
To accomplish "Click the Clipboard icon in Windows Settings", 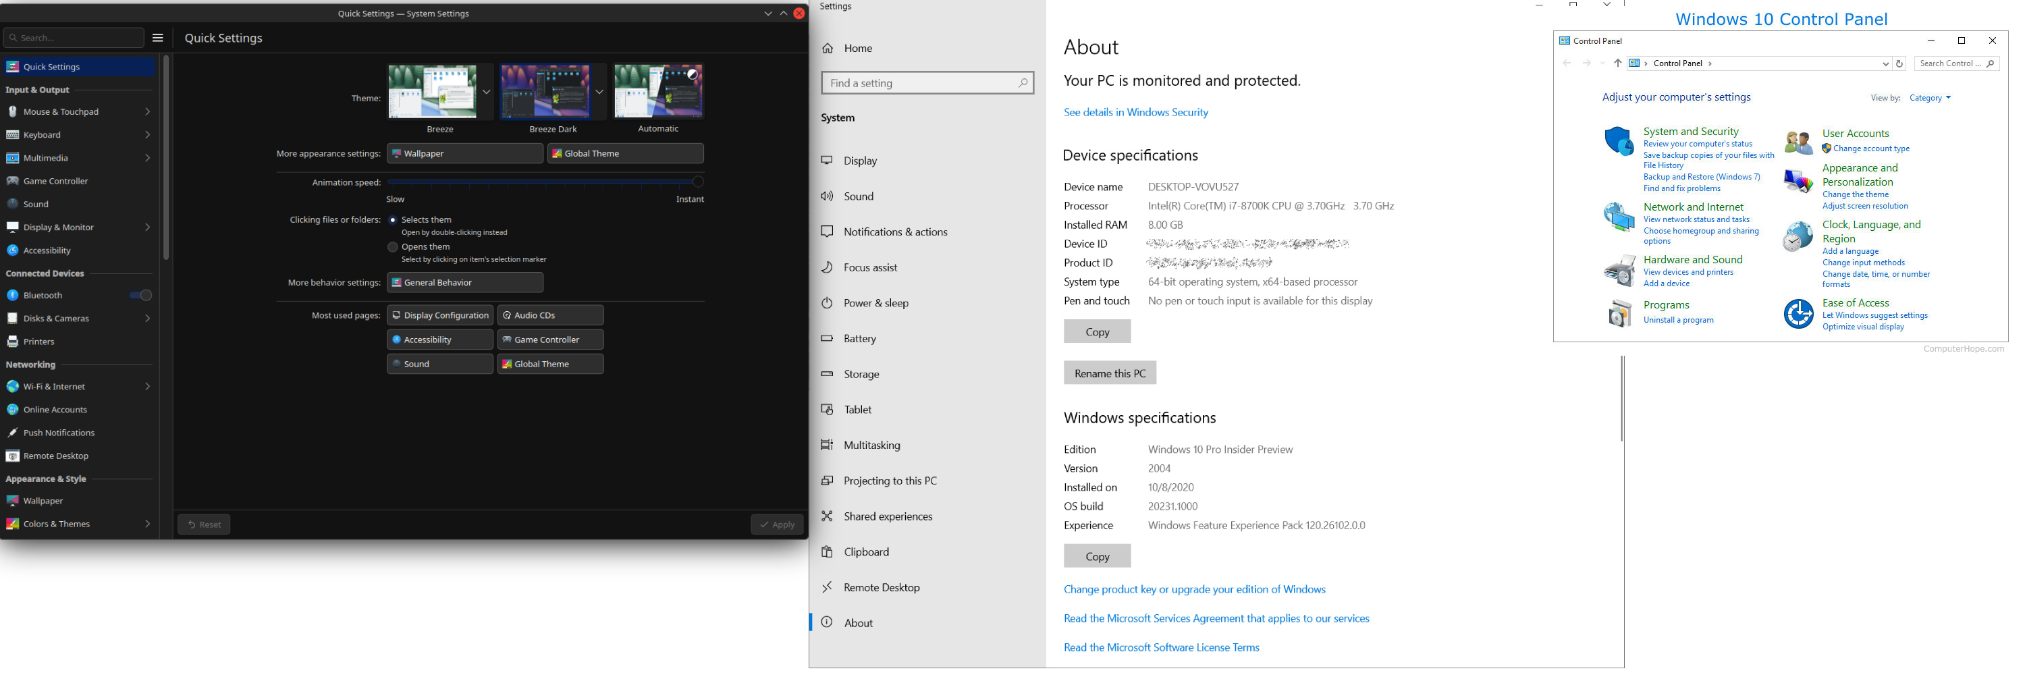I will [827, 551].
